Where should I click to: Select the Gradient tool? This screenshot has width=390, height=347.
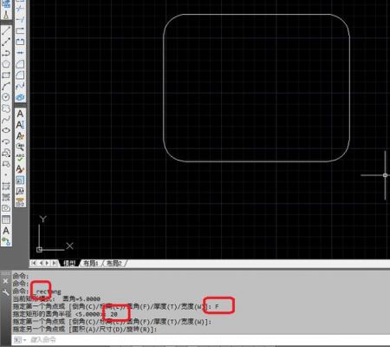(6, 197)
